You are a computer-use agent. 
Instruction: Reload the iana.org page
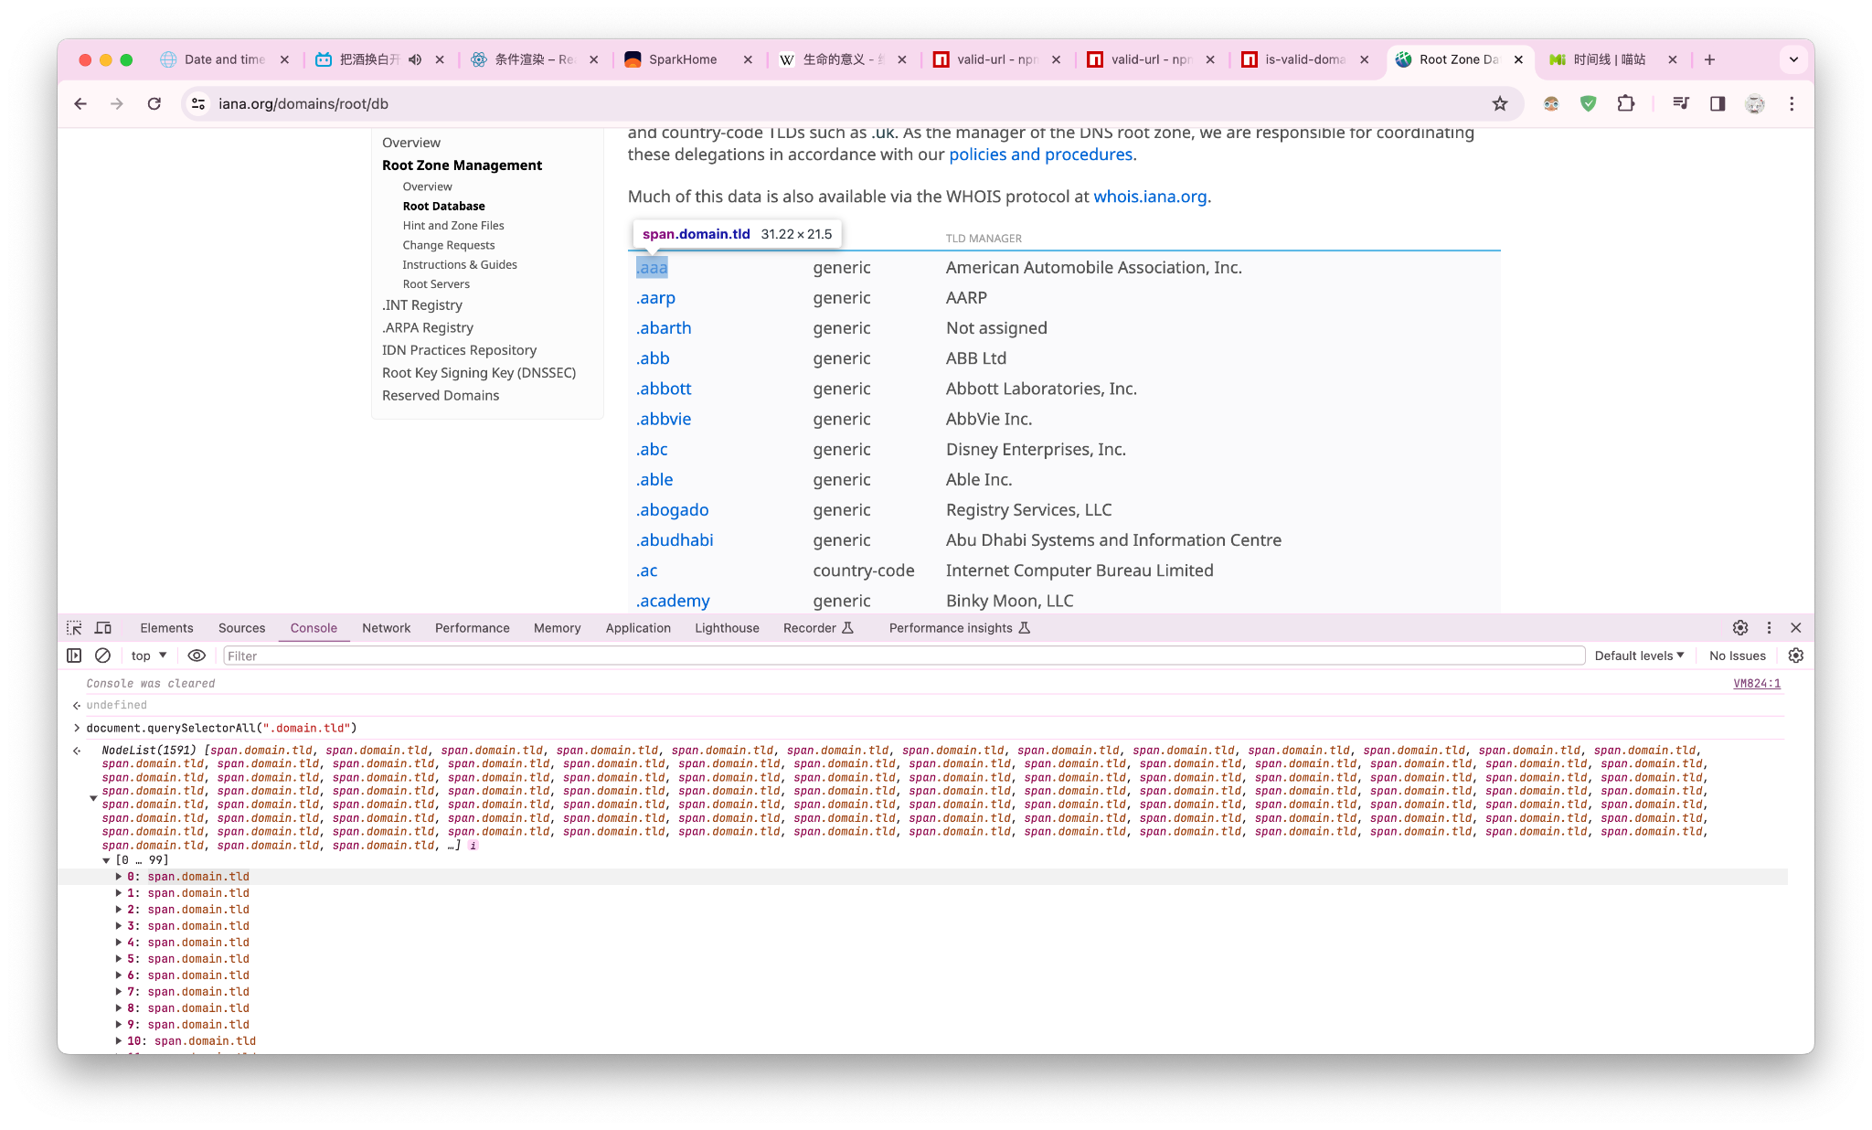click(x=154, y=103)
